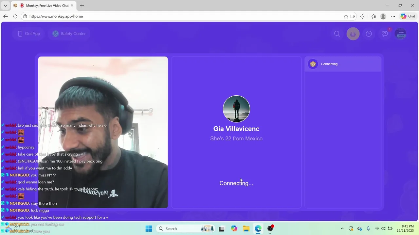Open the tab search dropdown arrow
Image resolution: width=419 pixels, height=235 pixels.
6,6
